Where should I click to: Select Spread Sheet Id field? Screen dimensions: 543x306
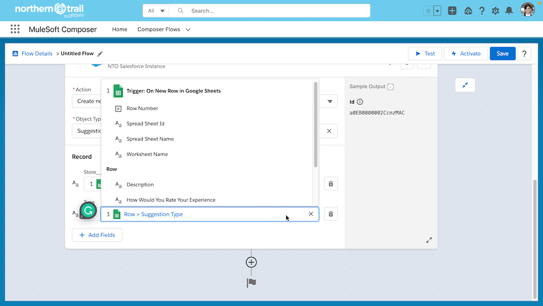click(x=146, y=124)
